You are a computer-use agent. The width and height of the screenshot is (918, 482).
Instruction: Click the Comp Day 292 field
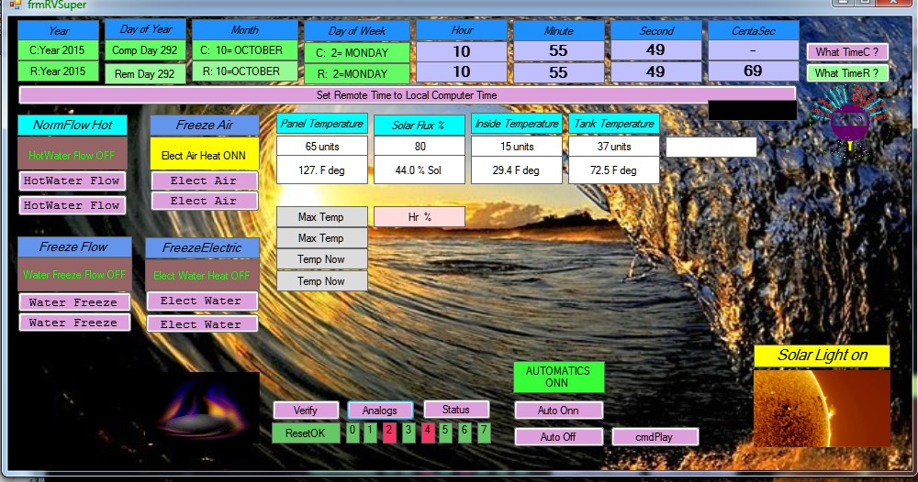tap(145, 50)
